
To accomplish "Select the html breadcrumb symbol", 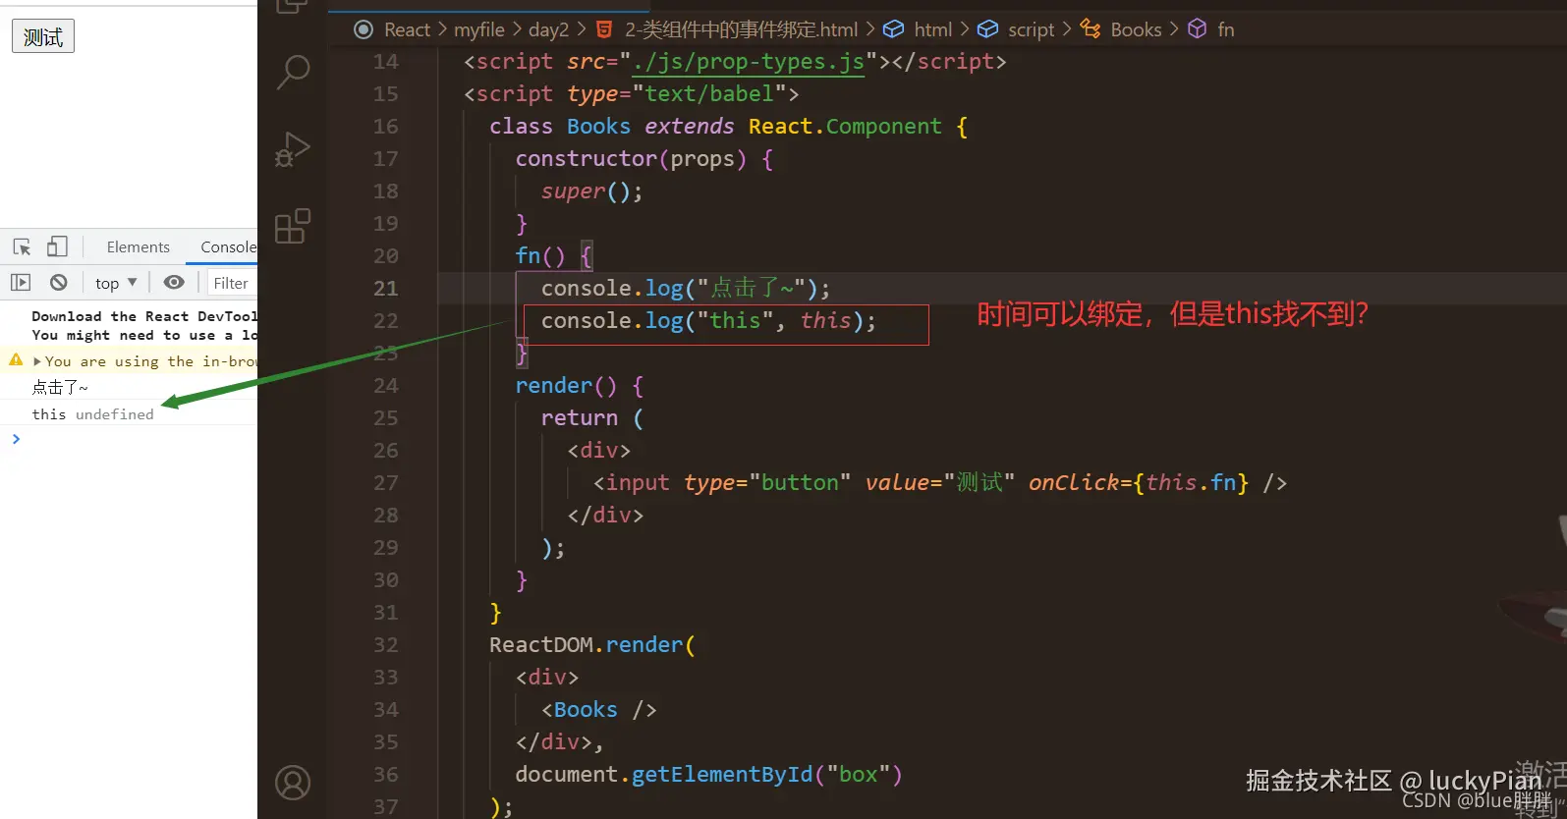I will [x=932, y=29].
